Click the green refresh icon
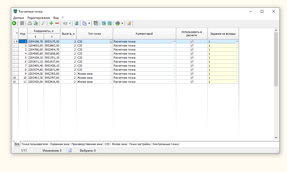This screenshot has height=172, width=287. pos(76,23)
